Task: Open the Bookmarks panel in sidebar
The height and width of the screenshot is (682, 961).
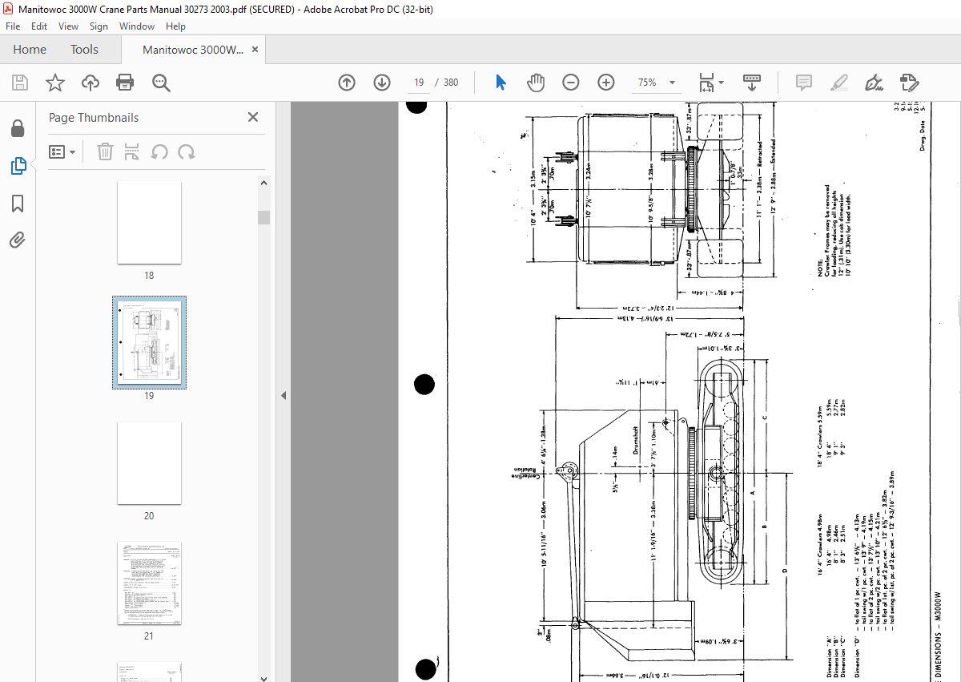Action: coord(18,204)
